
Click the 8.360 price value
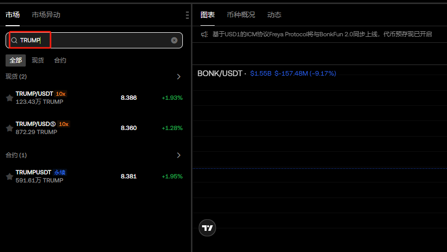pyautogui.click(x=129, y=128)
